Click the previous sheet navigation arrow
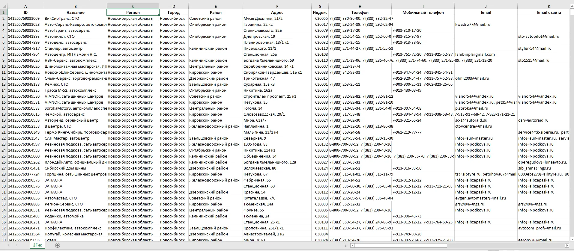Viewport: 574px width, 251px height. (8, 245)
